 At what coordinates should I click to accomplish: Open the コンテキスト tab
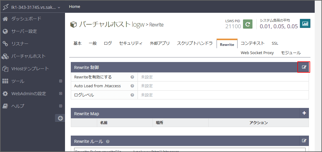[252, 43]
